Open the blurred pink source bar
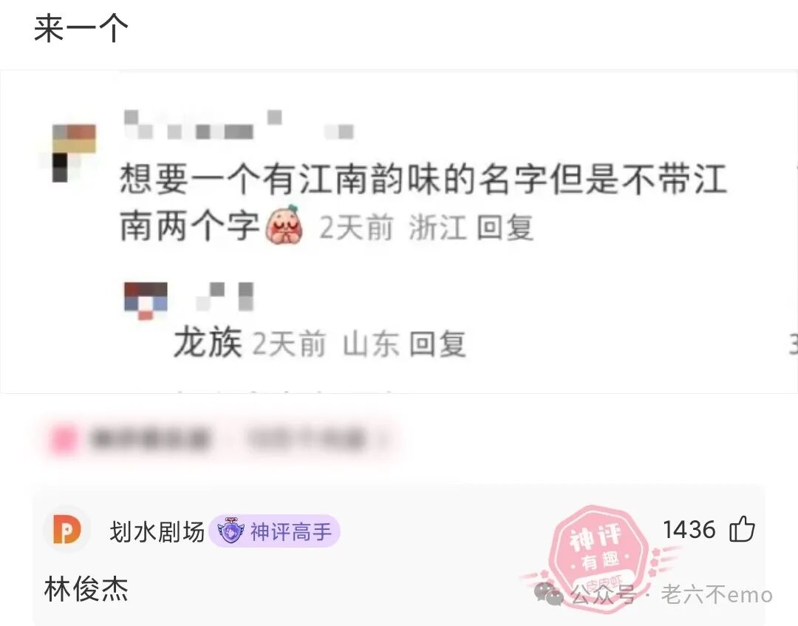This screenshot has height=626, width=798. tap(221, 439)
